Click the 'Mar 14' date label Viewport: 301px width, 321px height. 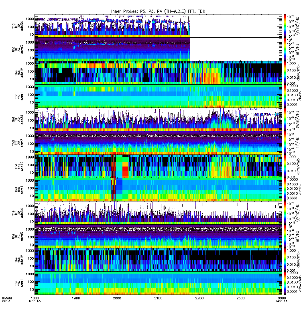(282, 301)
